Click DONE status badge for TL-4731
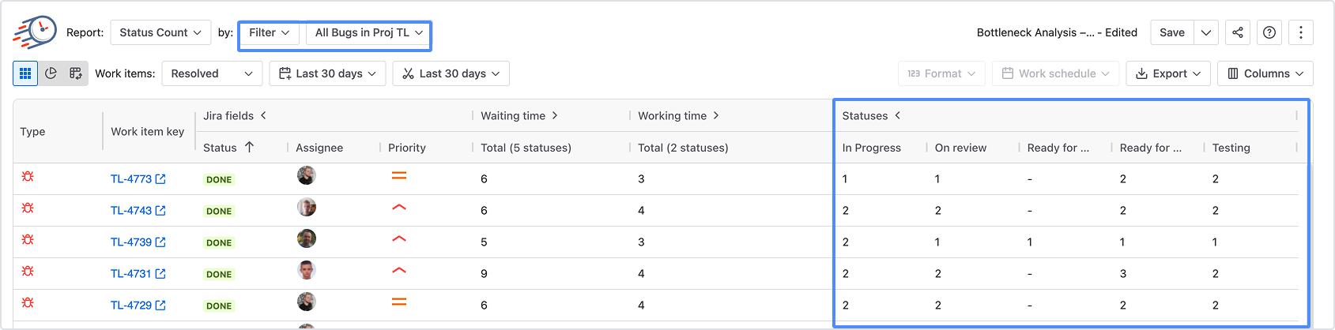 (x=219, y=274)
